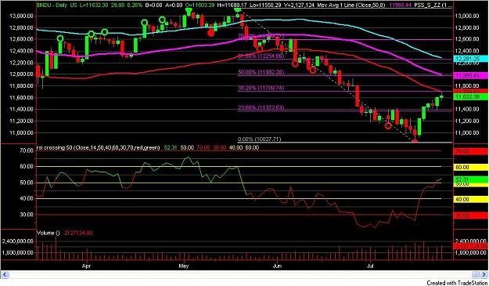
Task: Click the May label on the date axis
Action: [184, 266]
